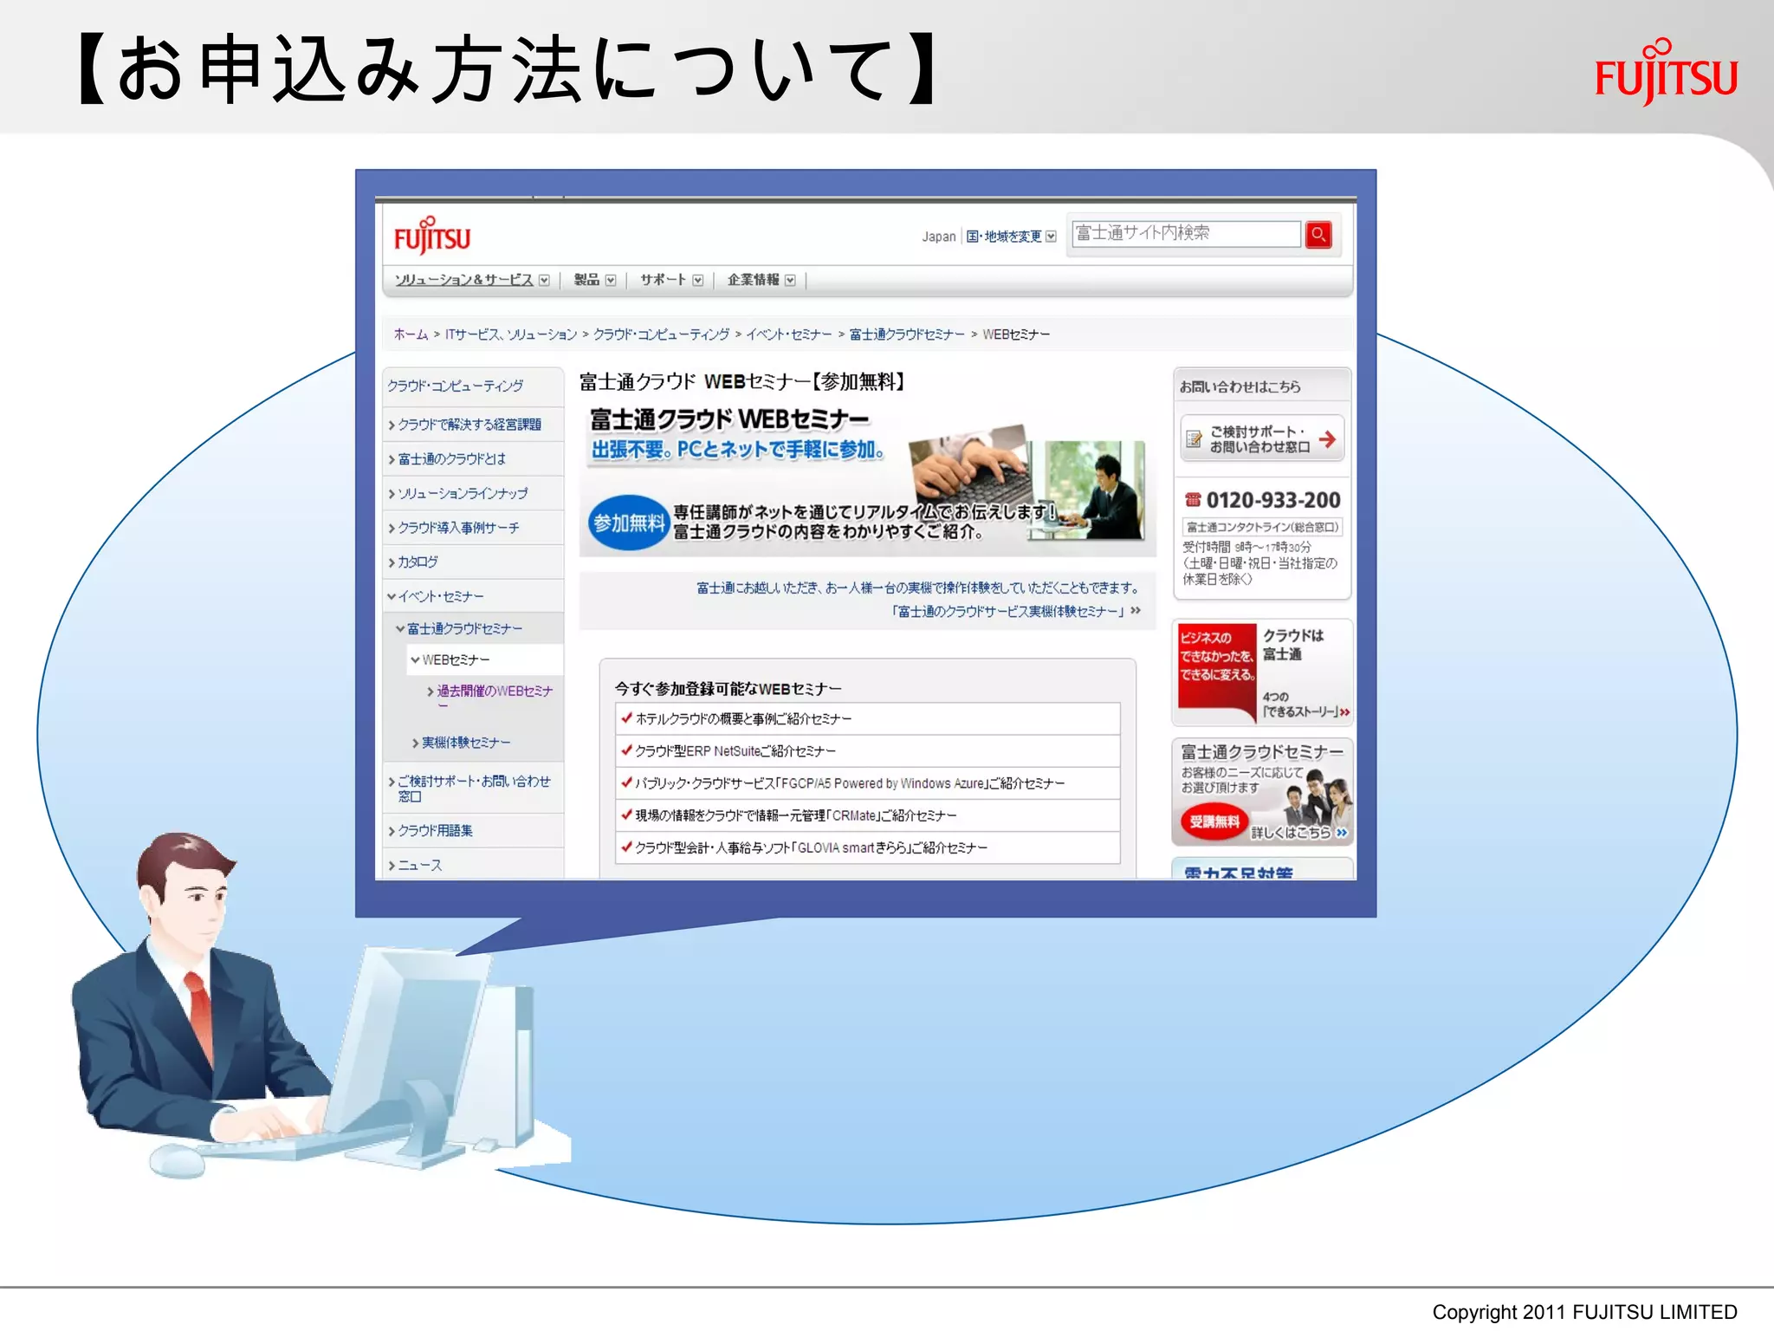Expand the dropdown arrow next to サポート
1774x1331 pixels.
click(698, 280)
